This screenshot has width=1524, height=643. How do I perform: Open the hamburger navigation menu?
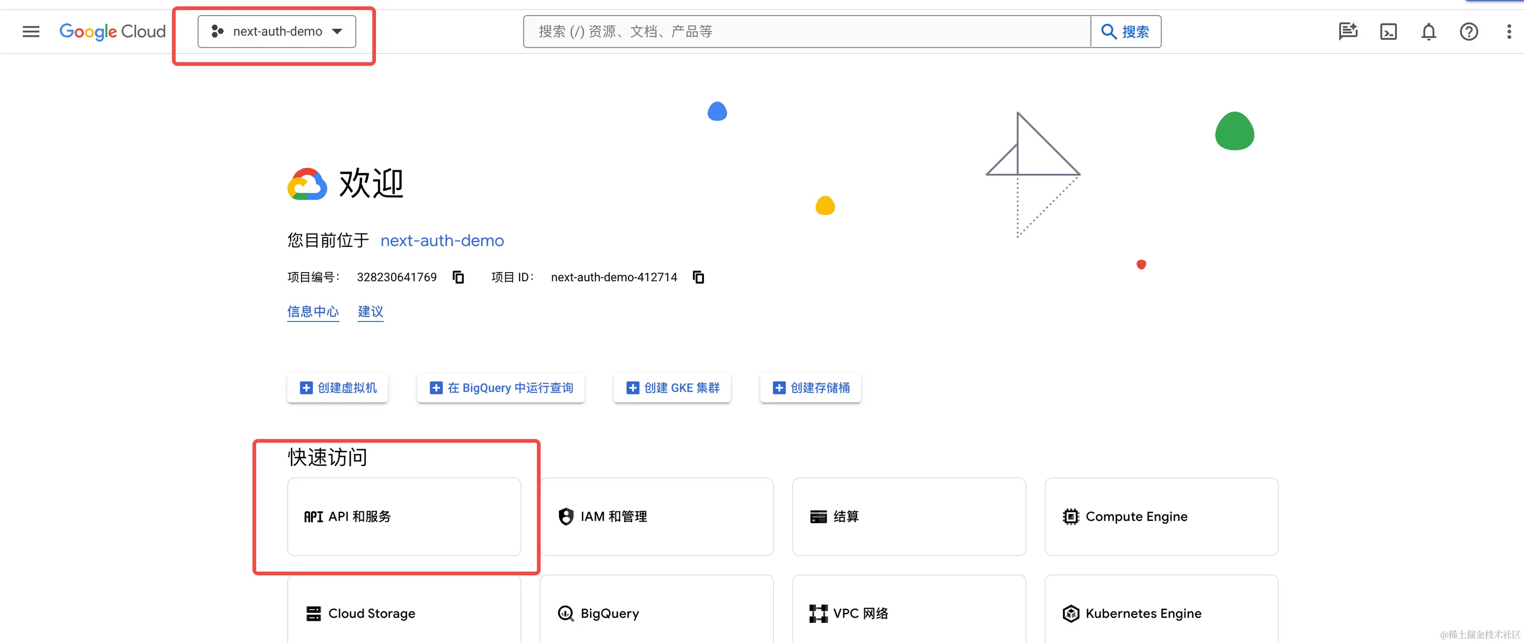click(31, 31)
